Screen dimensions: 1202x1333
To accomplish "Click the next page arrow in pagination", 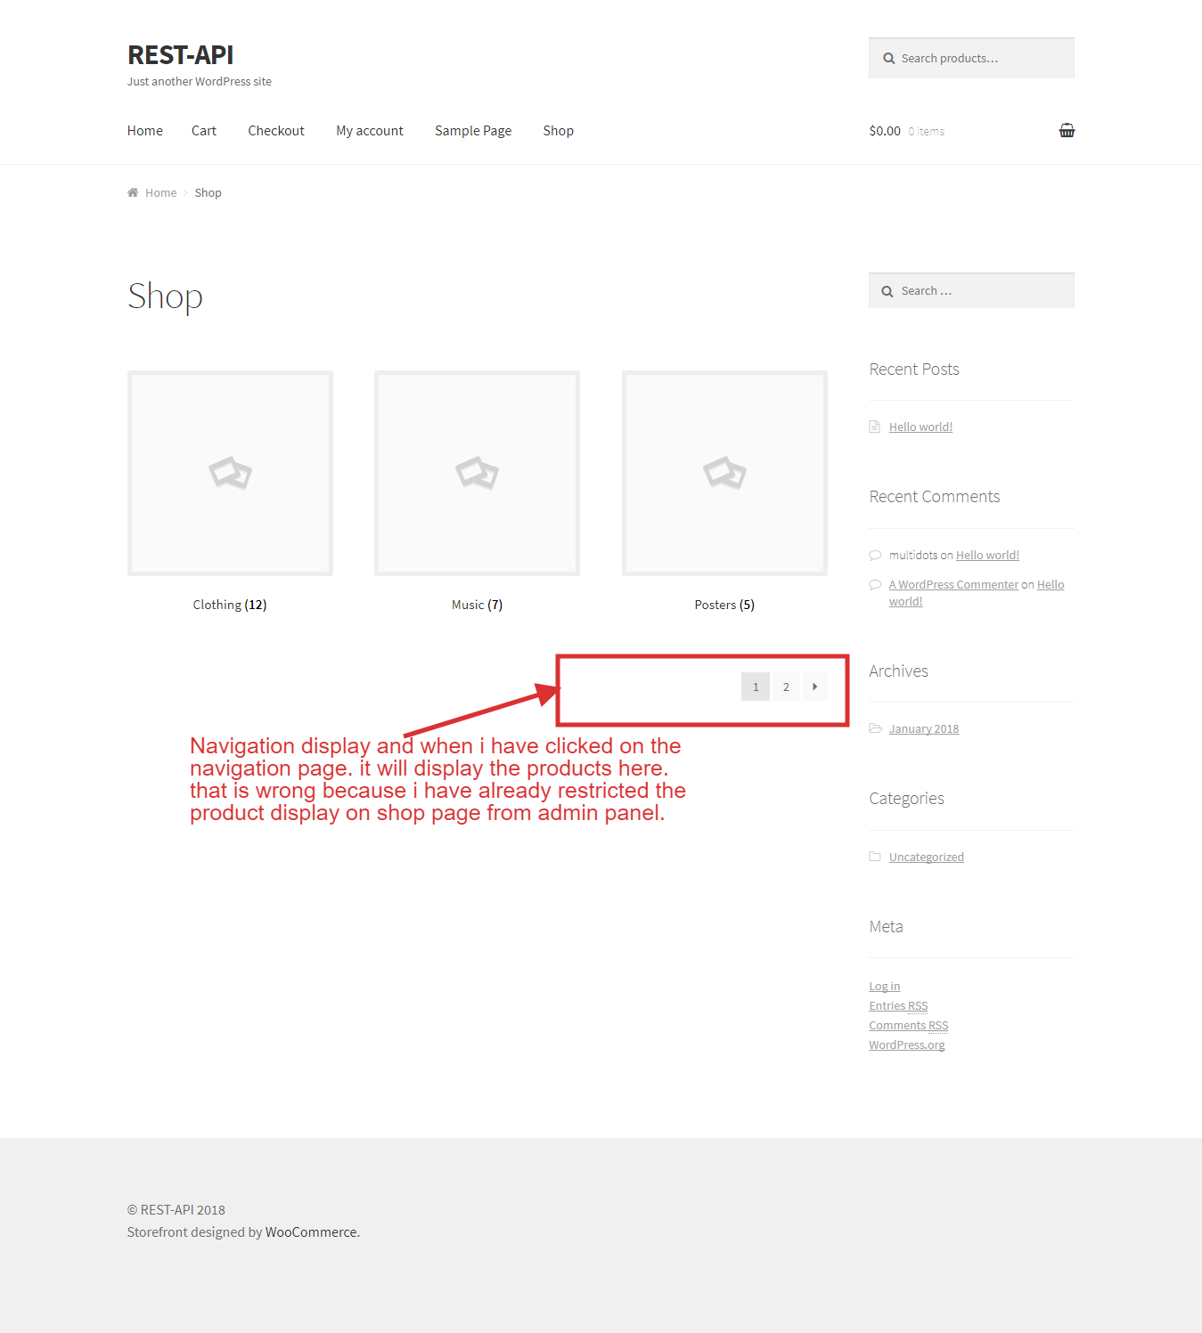I will [x=815, y=687].
